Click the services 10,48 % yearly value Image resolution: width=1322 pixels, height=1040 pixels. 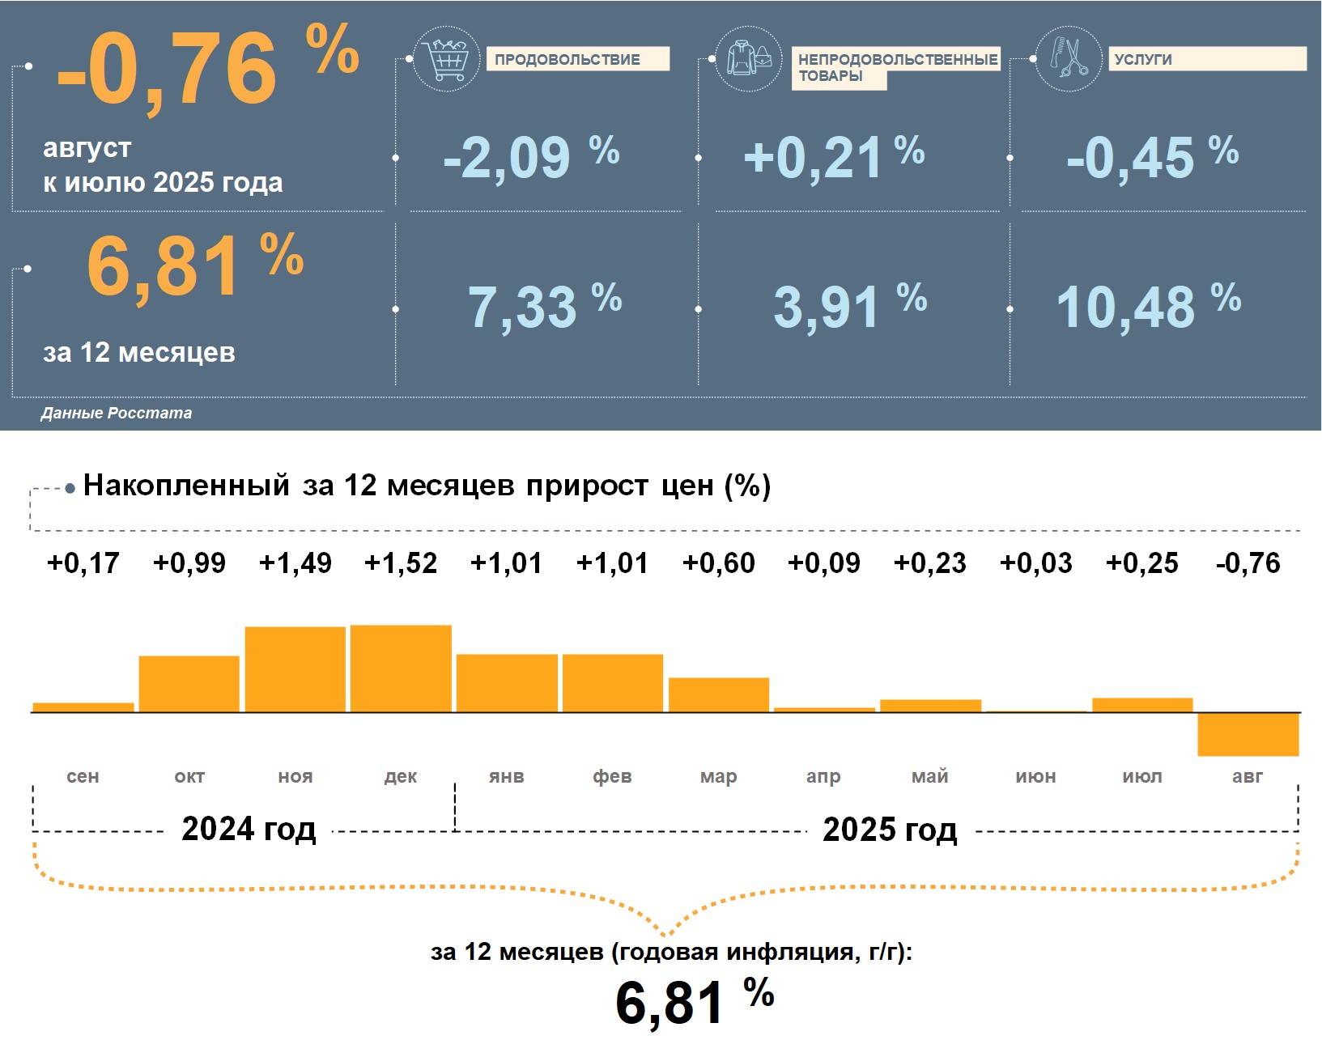click(x=1149, y=306)
